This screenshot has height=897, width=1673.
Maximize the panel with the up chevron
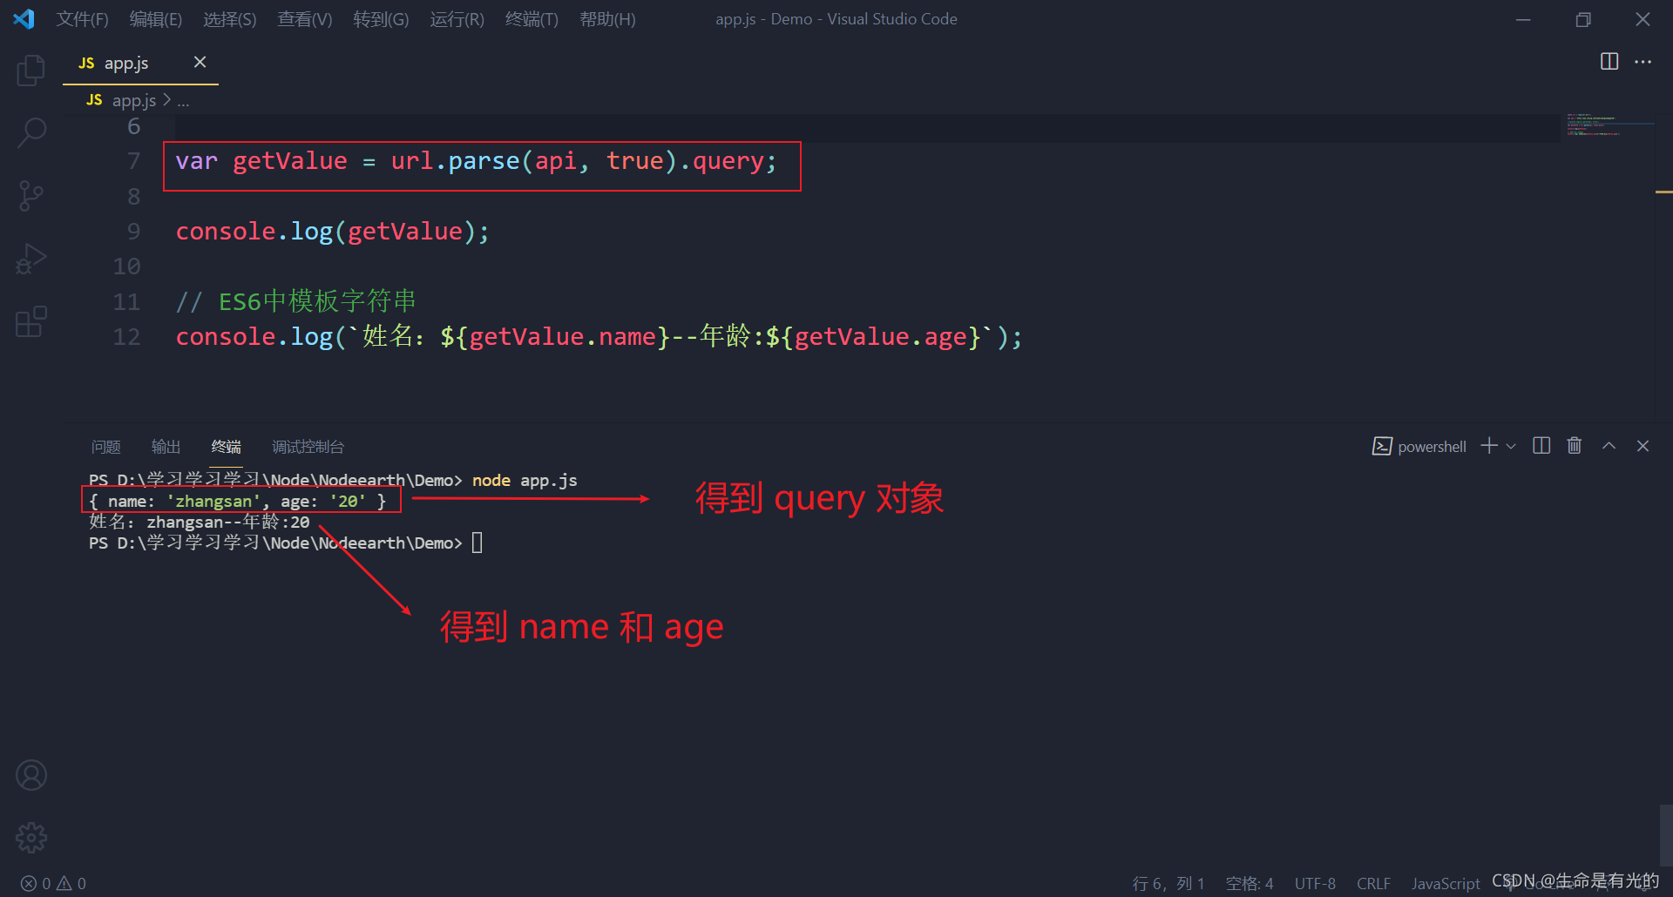tap(1609, 446)
